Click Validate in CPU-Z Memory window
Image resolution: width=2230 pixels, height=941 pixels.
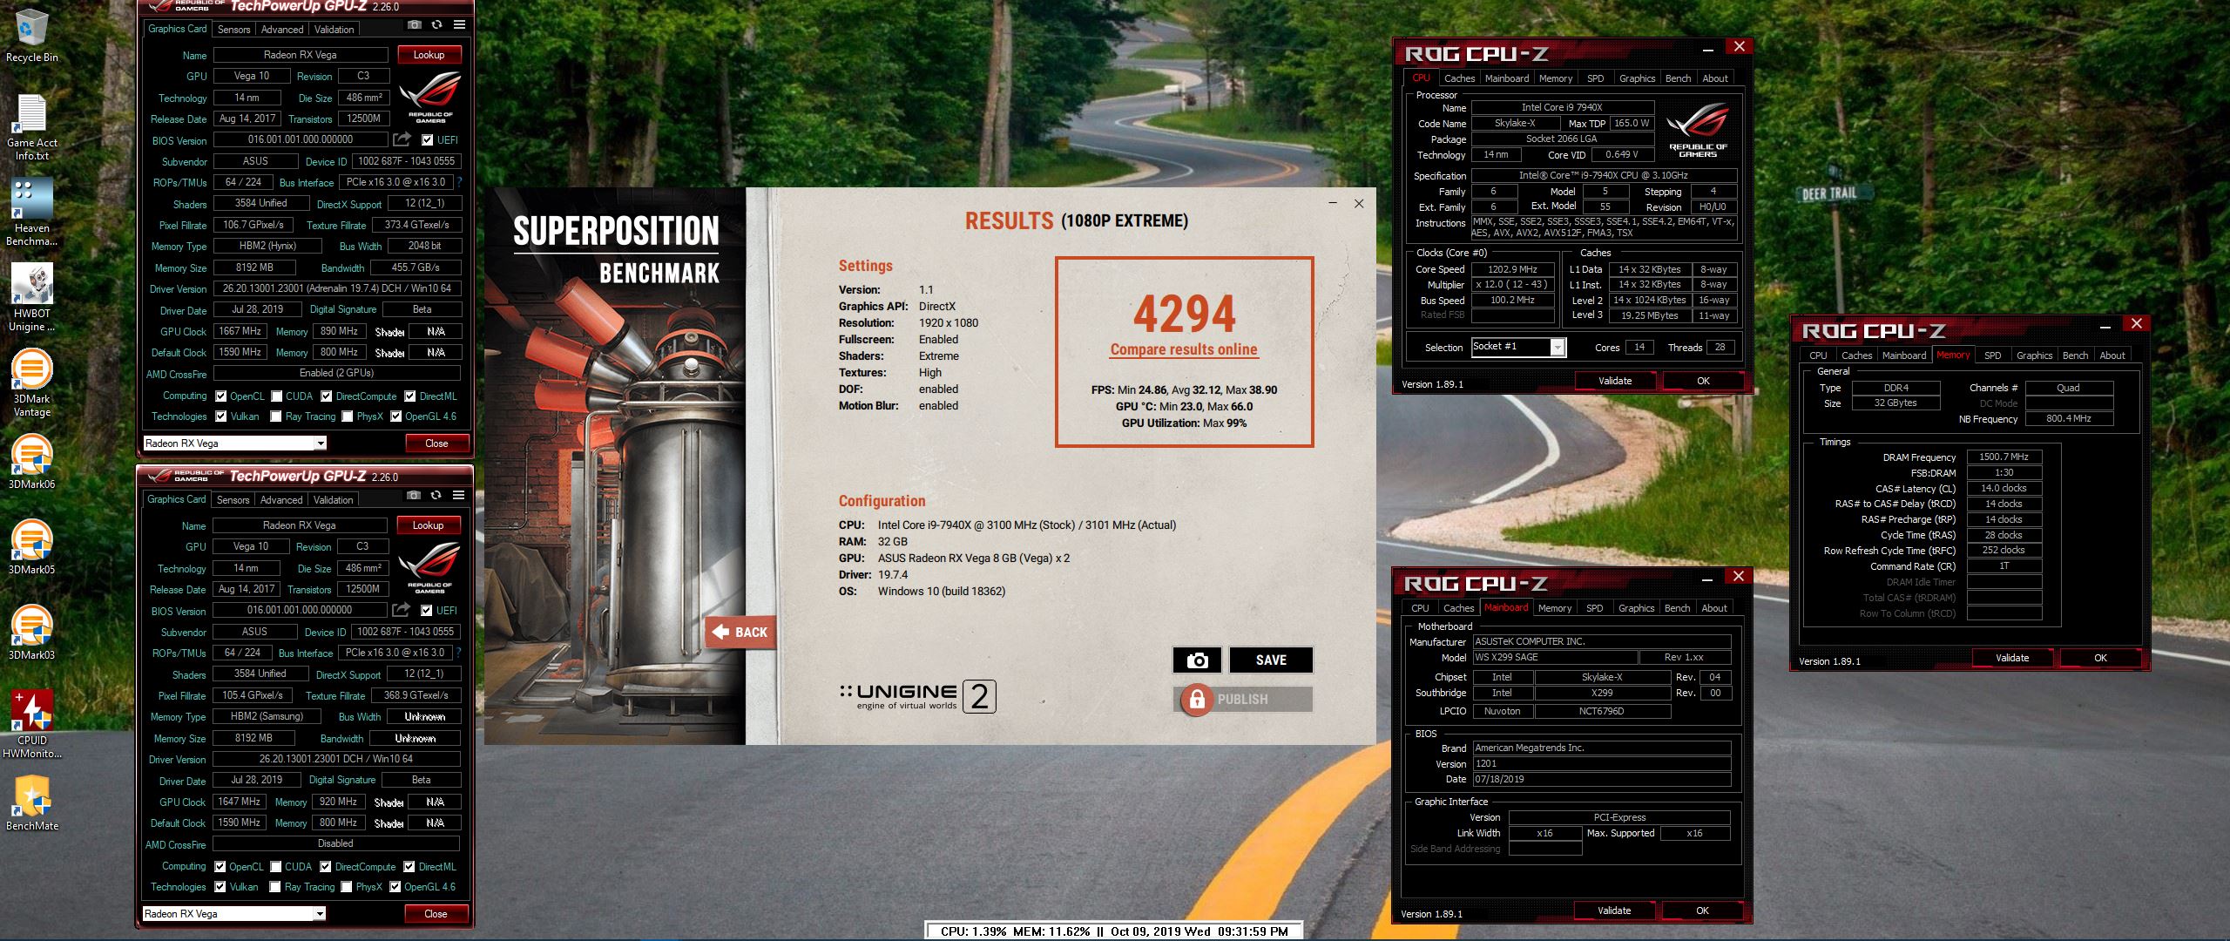(x=2012, y=658)
